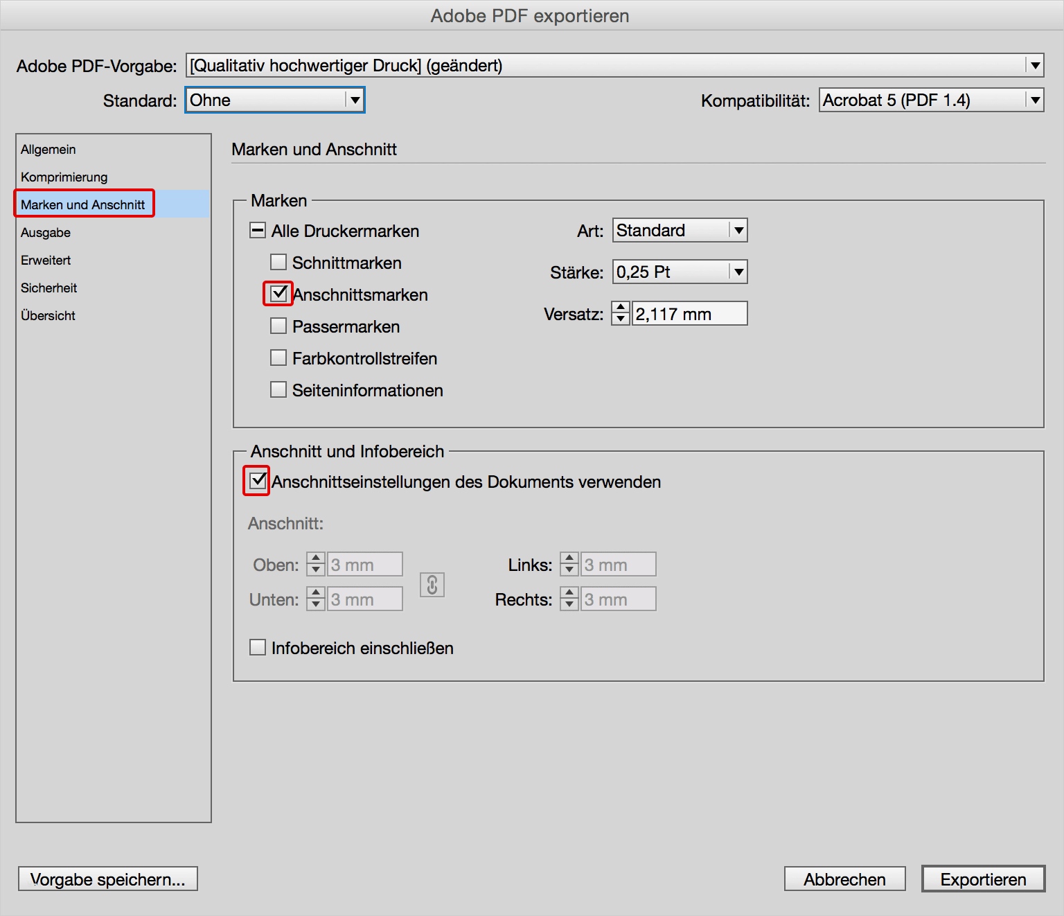1064x916 pixels.
Task: Switch to the Komprimierung section
Action: [64, 177]
